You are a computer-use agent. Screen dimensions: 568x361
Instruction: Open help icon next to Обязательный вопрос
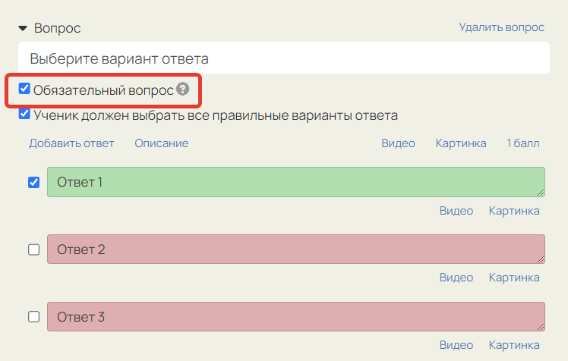pos(182,89)
